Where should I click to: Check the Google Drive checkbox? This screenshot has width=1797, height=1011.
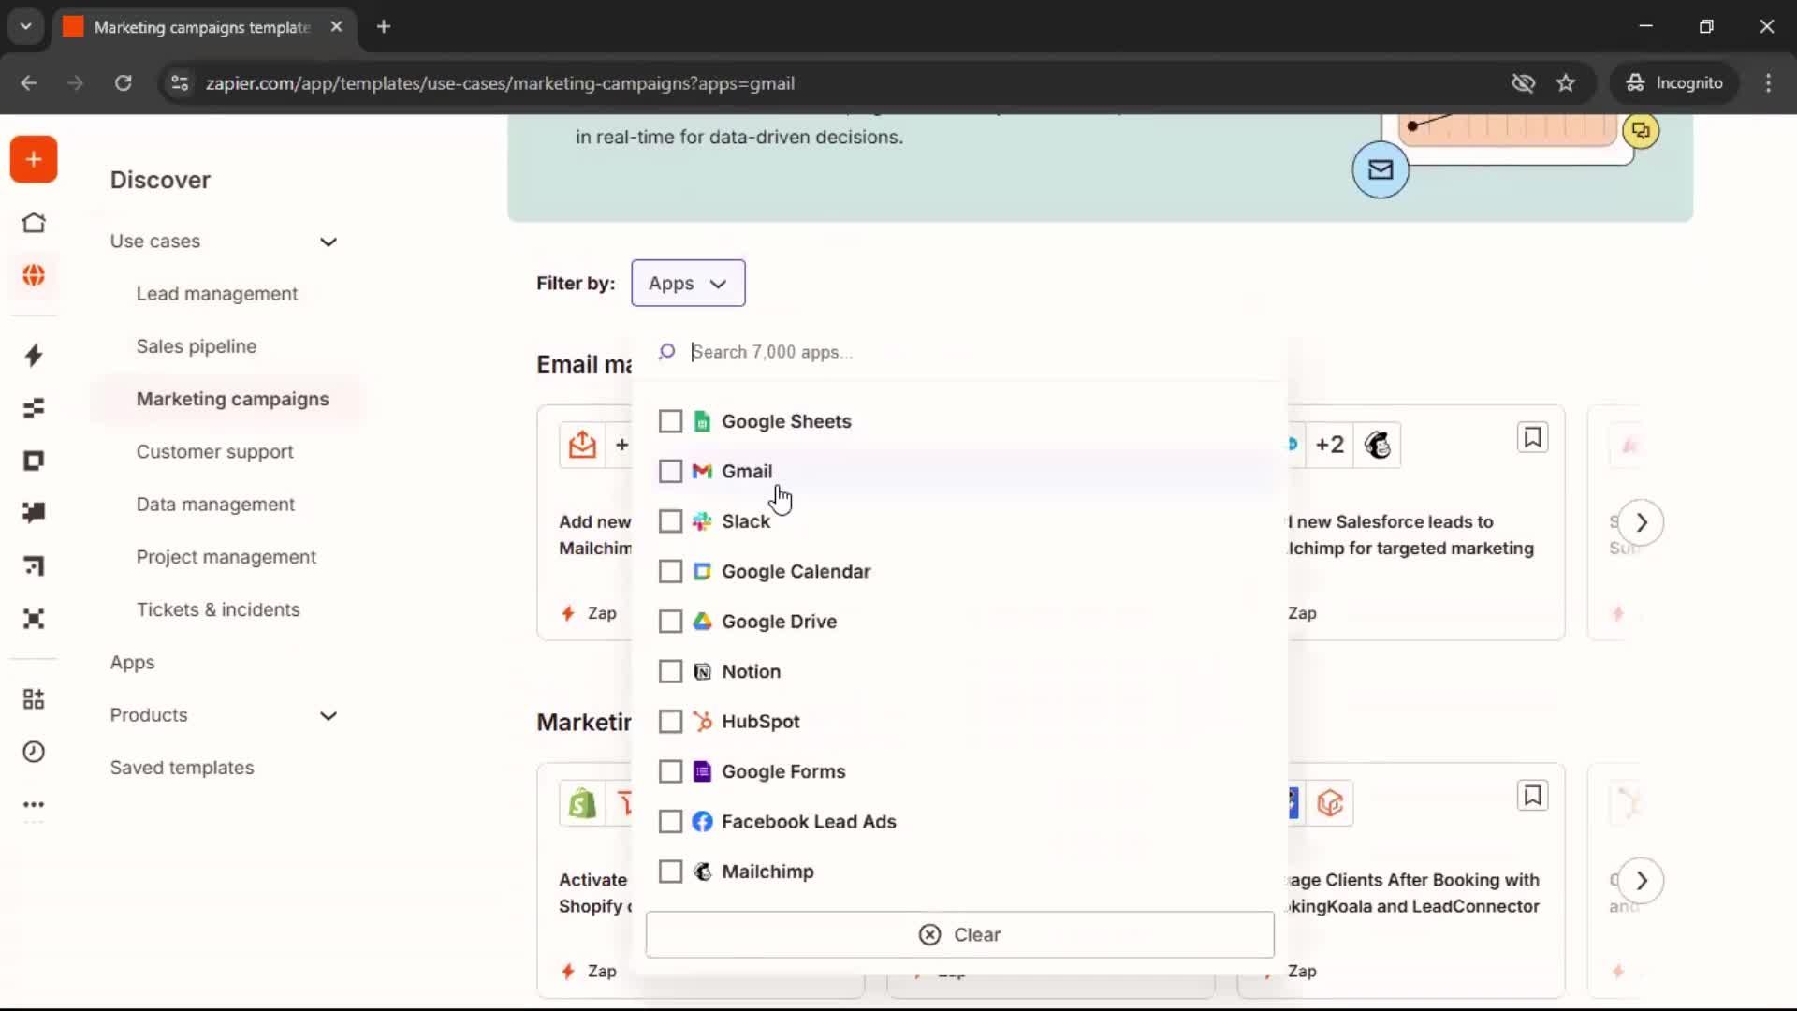pyautogui.click(x=670, y=622)
